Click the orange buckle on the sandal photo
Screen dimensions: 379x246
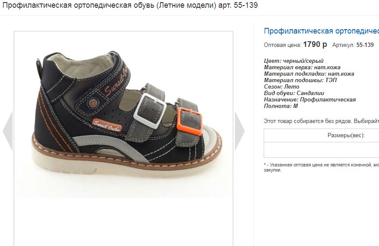(x=189, y=122)
